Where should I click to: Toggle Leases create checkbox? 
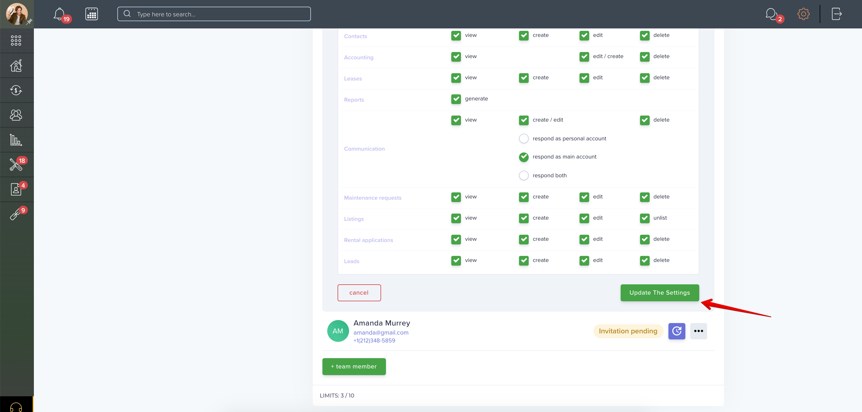pyautogui.click(x=523, y=78)
